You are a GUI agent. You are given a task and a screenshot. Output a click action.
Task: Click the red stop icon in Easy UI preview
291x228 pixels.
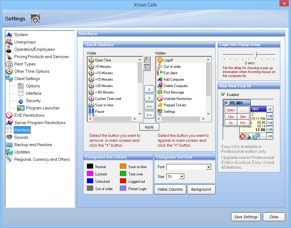(x=243, y=136)
